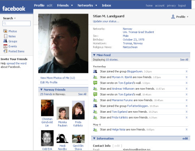The width and height of the screenshot is (195, 151).
Task: Open Frida Kahlisto's friend thumbnail photo
Action: [x=78, y=110]
